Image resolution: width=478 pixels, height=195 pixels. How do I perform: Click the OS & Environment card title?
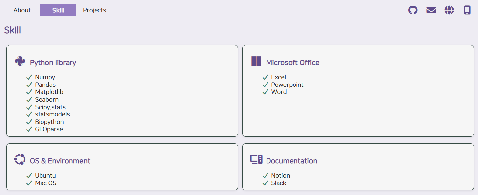[x=60, y=161]
